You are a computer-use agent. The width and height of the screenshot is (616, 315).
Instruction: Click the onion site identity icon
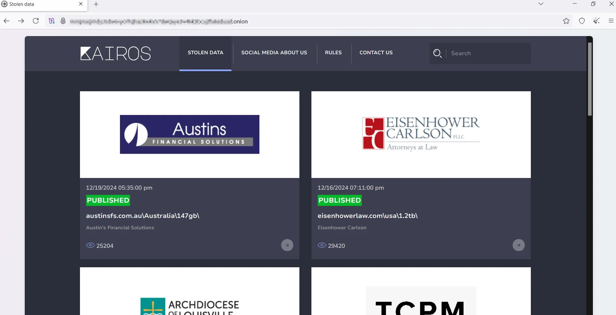click(x=63, y=21)
